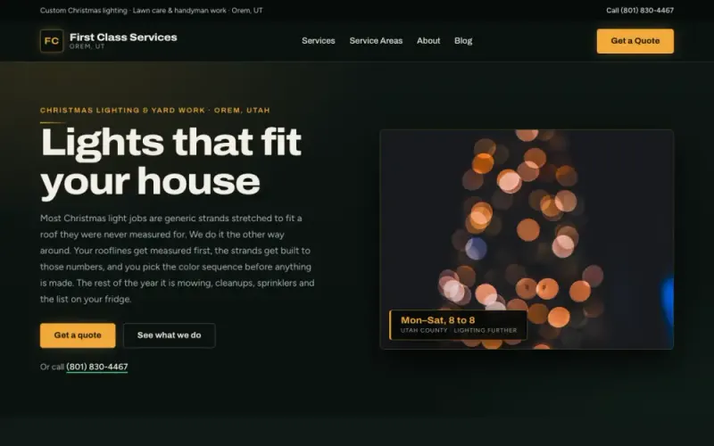
Task: Open the About nav link
Action: [x=428, y=41]
